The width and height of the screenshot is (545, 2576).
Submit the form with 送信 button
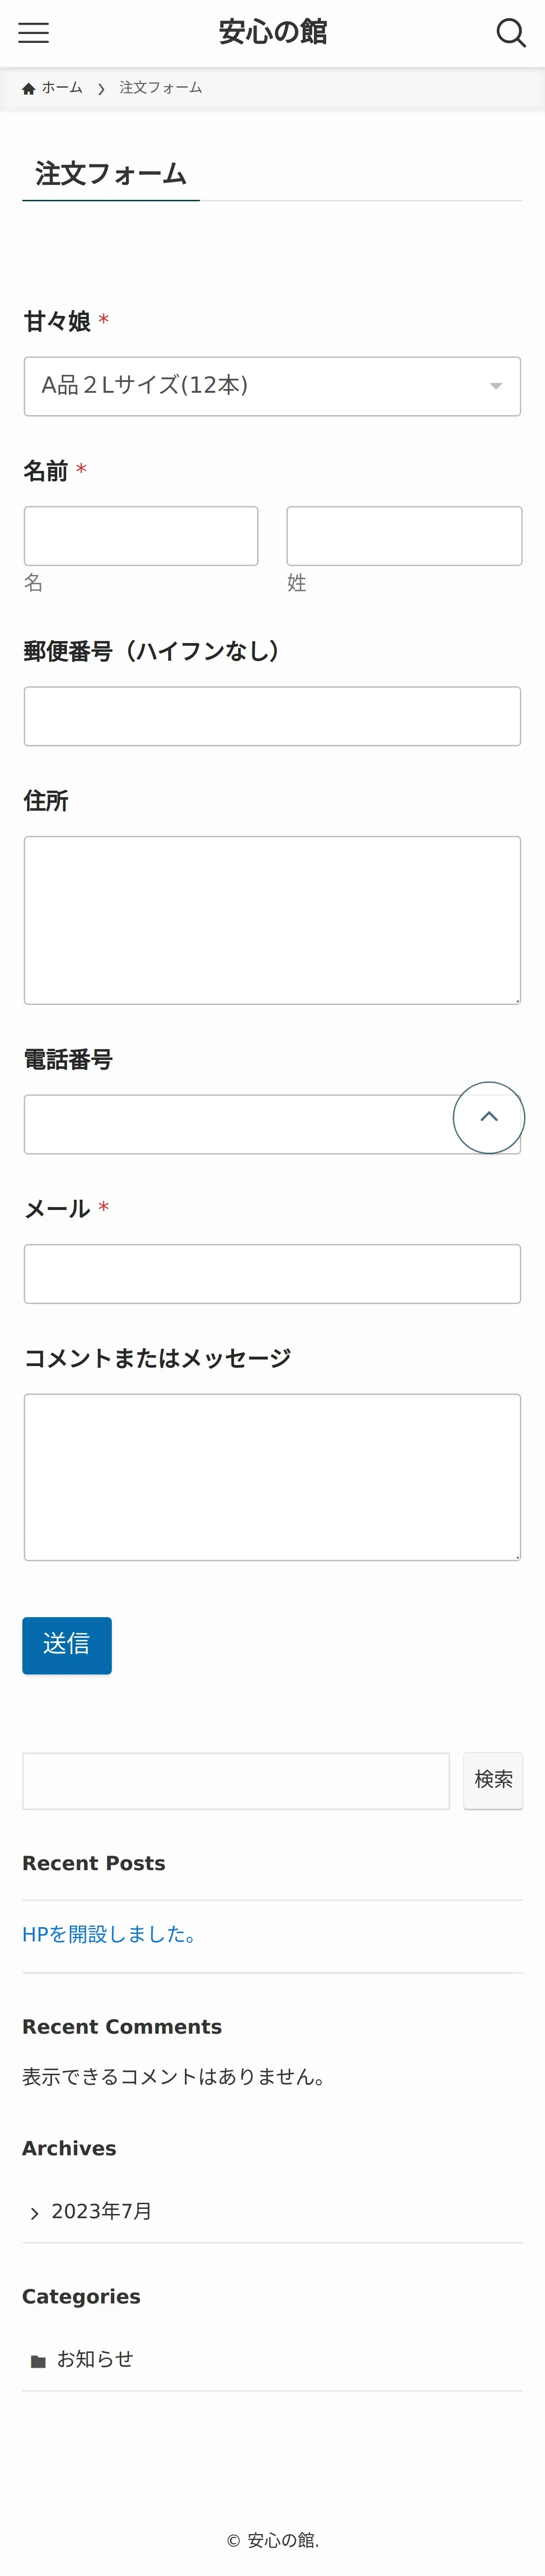[67, 1645]
